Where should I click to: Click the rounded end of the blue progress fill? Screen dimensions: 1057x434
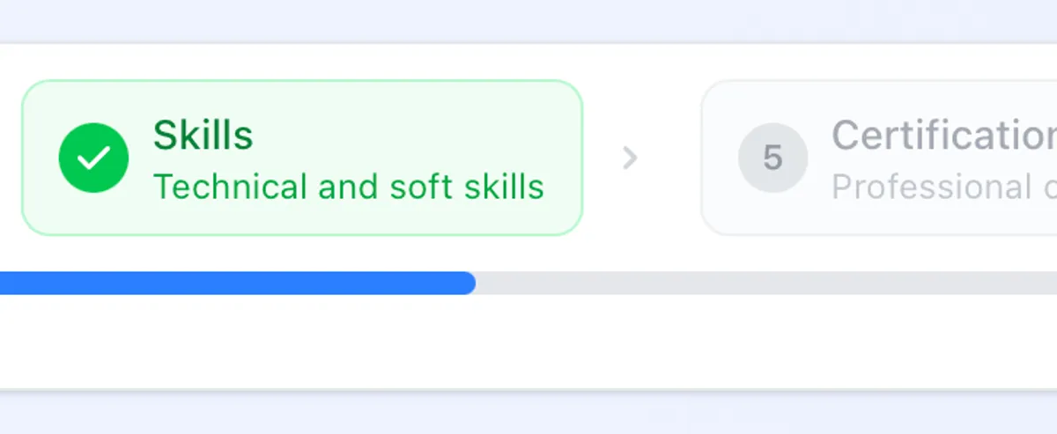(467, 283)
